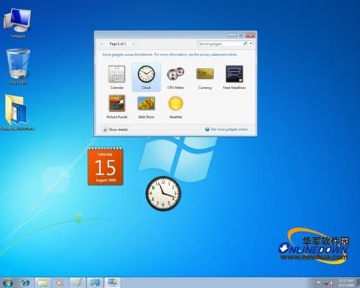Launch Internet Explorer from the taskbar
Screen dimensions: 360x288
tap(25, 283)
